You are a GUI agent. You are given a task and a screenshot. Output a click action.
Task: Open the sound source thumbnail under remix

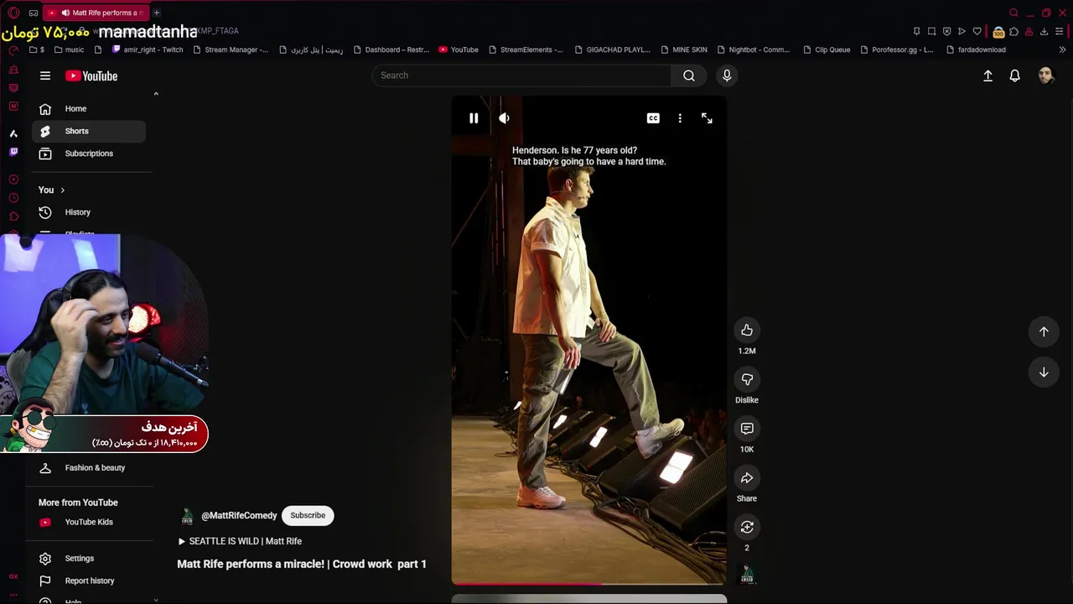(x=747, y=575)
